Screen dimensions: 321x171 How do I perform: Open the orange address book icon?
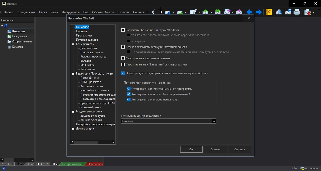269,12
